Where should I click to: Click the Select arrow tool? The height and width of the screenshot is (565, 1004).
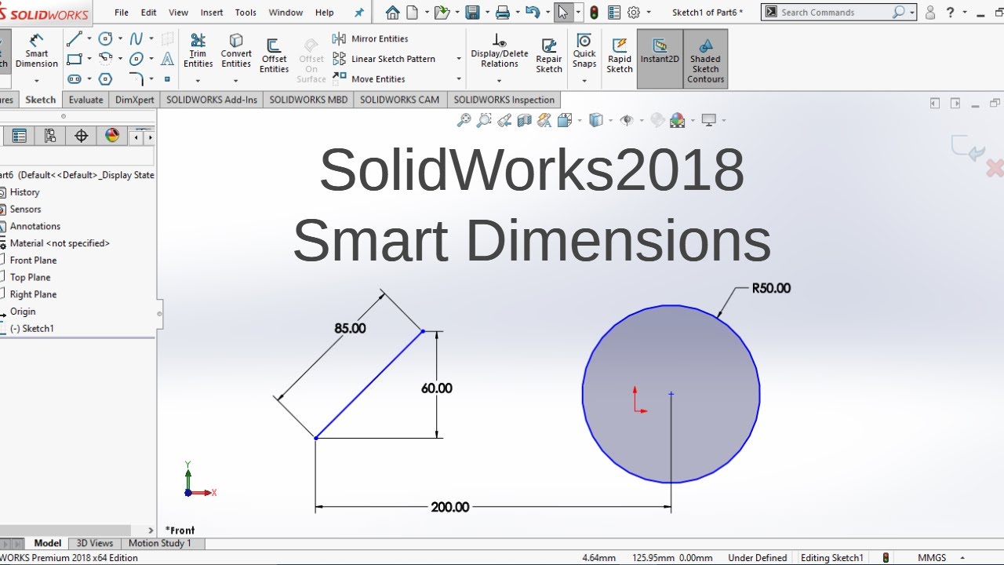pos(562,12)
